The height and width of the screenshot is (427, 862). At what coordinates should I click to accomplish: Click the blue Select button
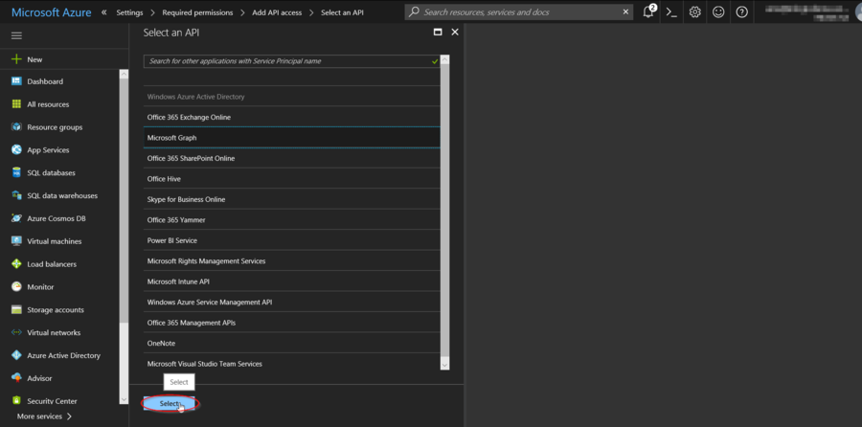point(170,404)
